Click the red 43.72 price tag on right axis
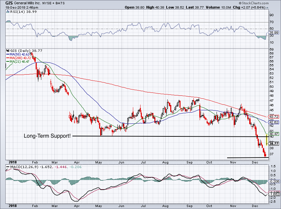This screenshot has width=281, height=209. point(274,117)
